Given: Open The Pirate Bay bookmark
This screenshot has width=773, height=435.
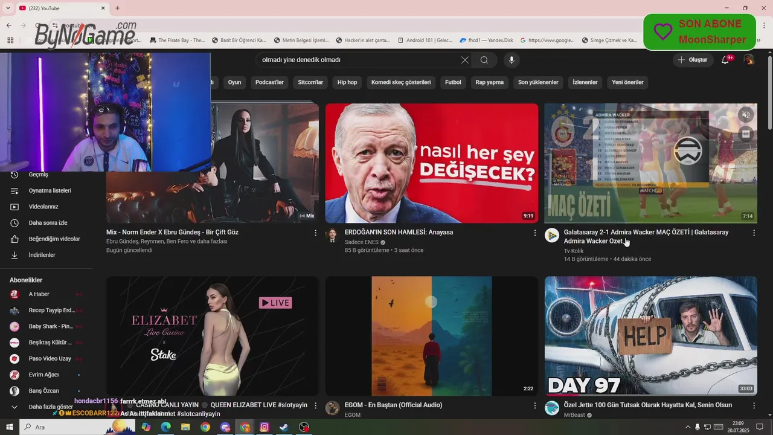Looking at the screenshot, I should (177, 40).
